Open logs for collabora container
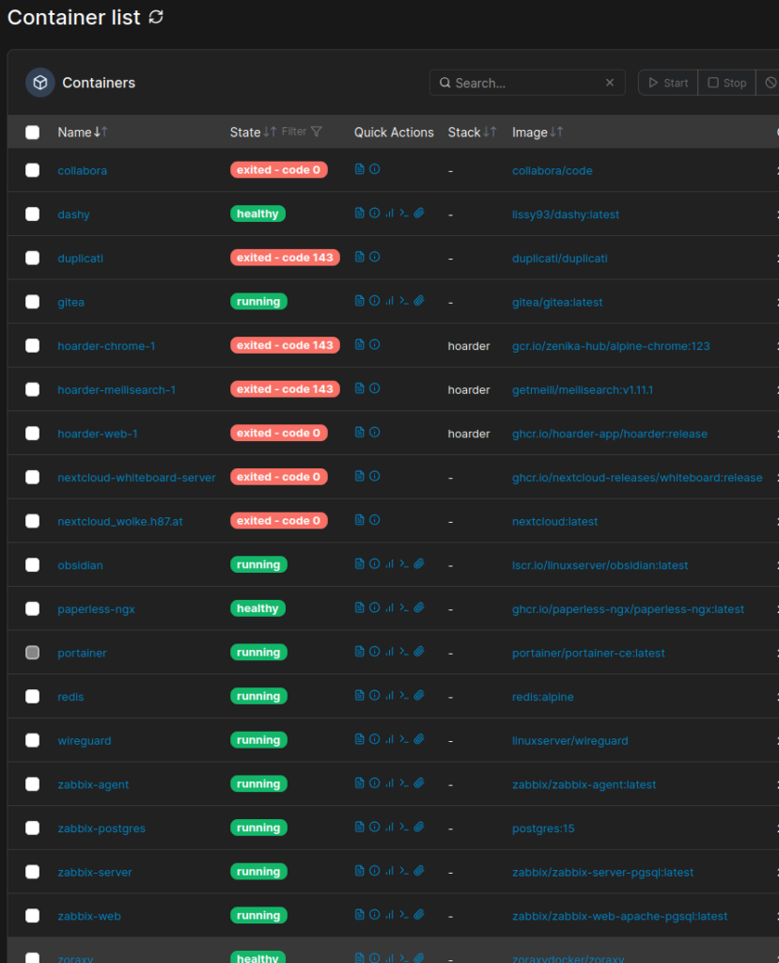The image size is (779, 963). click(360, 169)
